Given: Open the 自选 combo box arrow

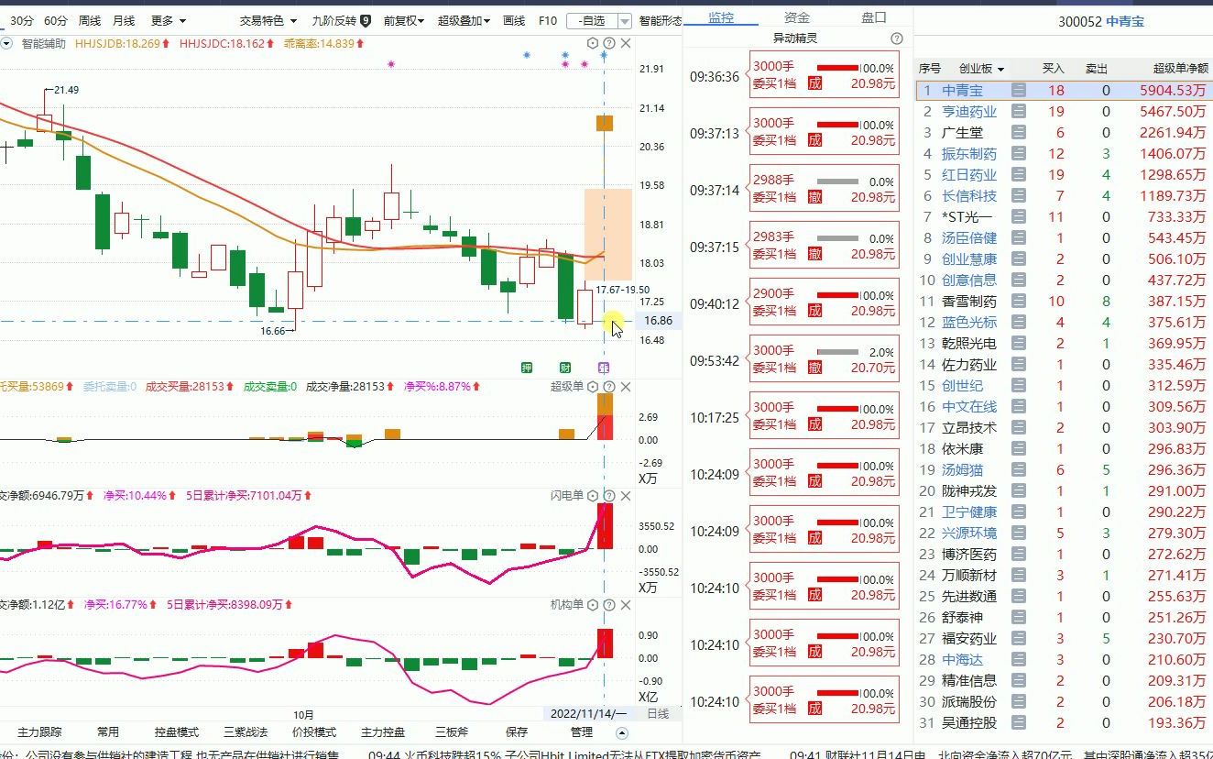Looking at the screenshot, I should pyautogui.click(x=625, y=20).
